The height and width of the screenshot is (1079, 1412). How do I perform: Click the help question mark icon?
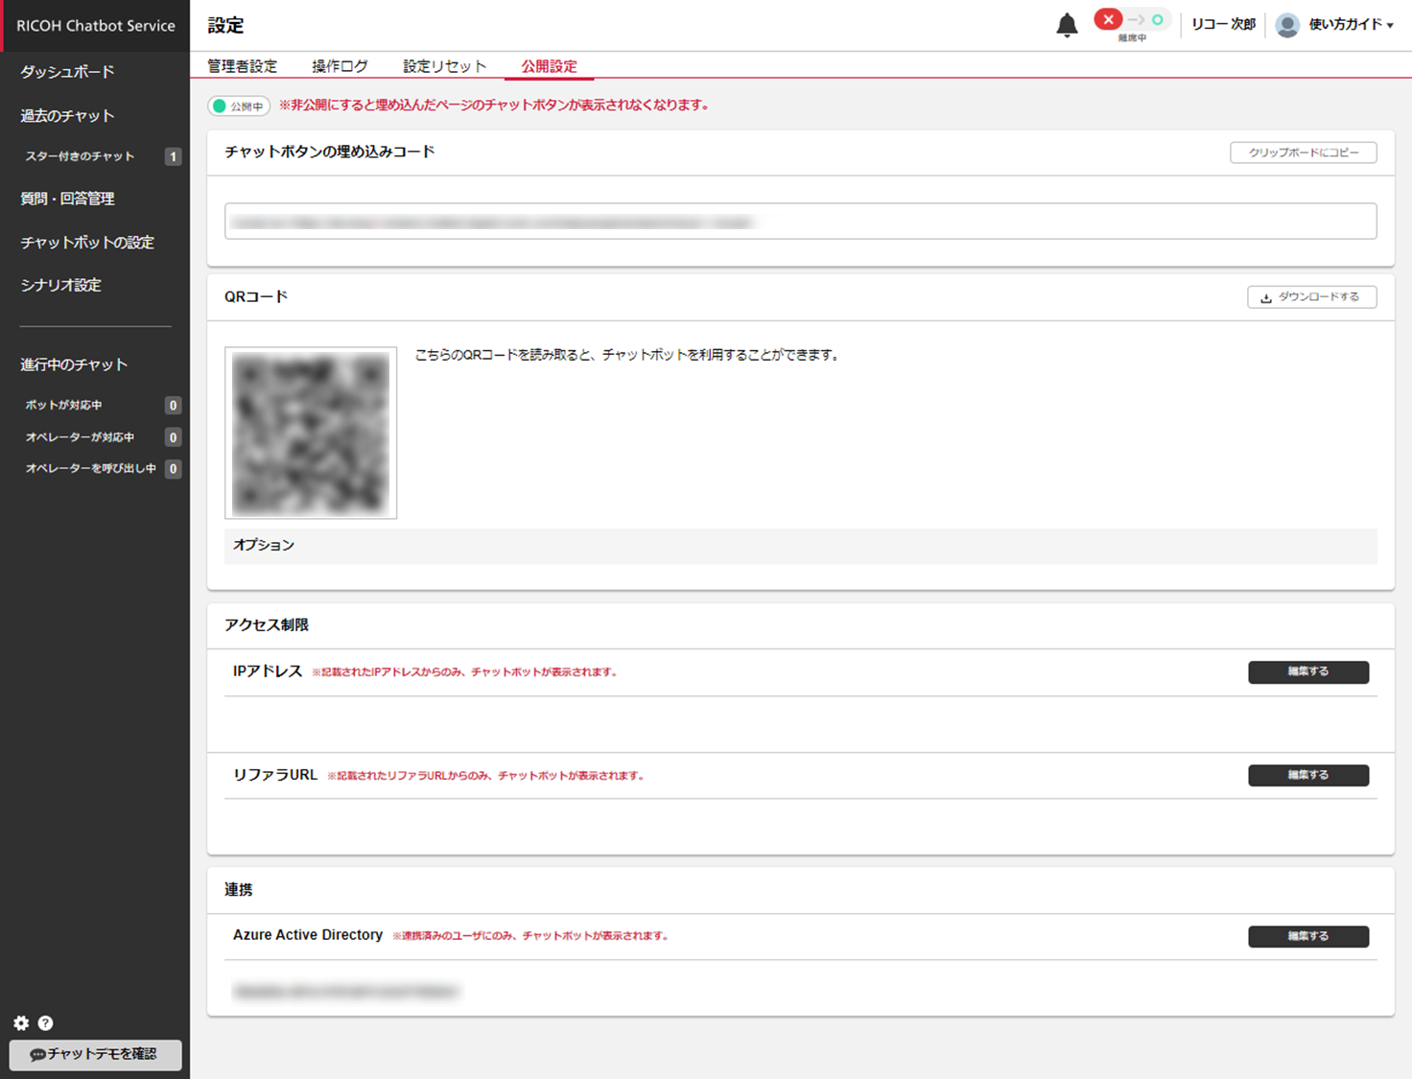click(45, 1022)
